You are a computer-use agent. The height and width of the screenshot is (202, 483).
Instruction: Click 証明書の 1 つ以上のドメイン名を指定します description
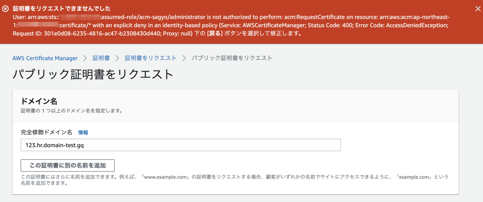click(72, 110)
